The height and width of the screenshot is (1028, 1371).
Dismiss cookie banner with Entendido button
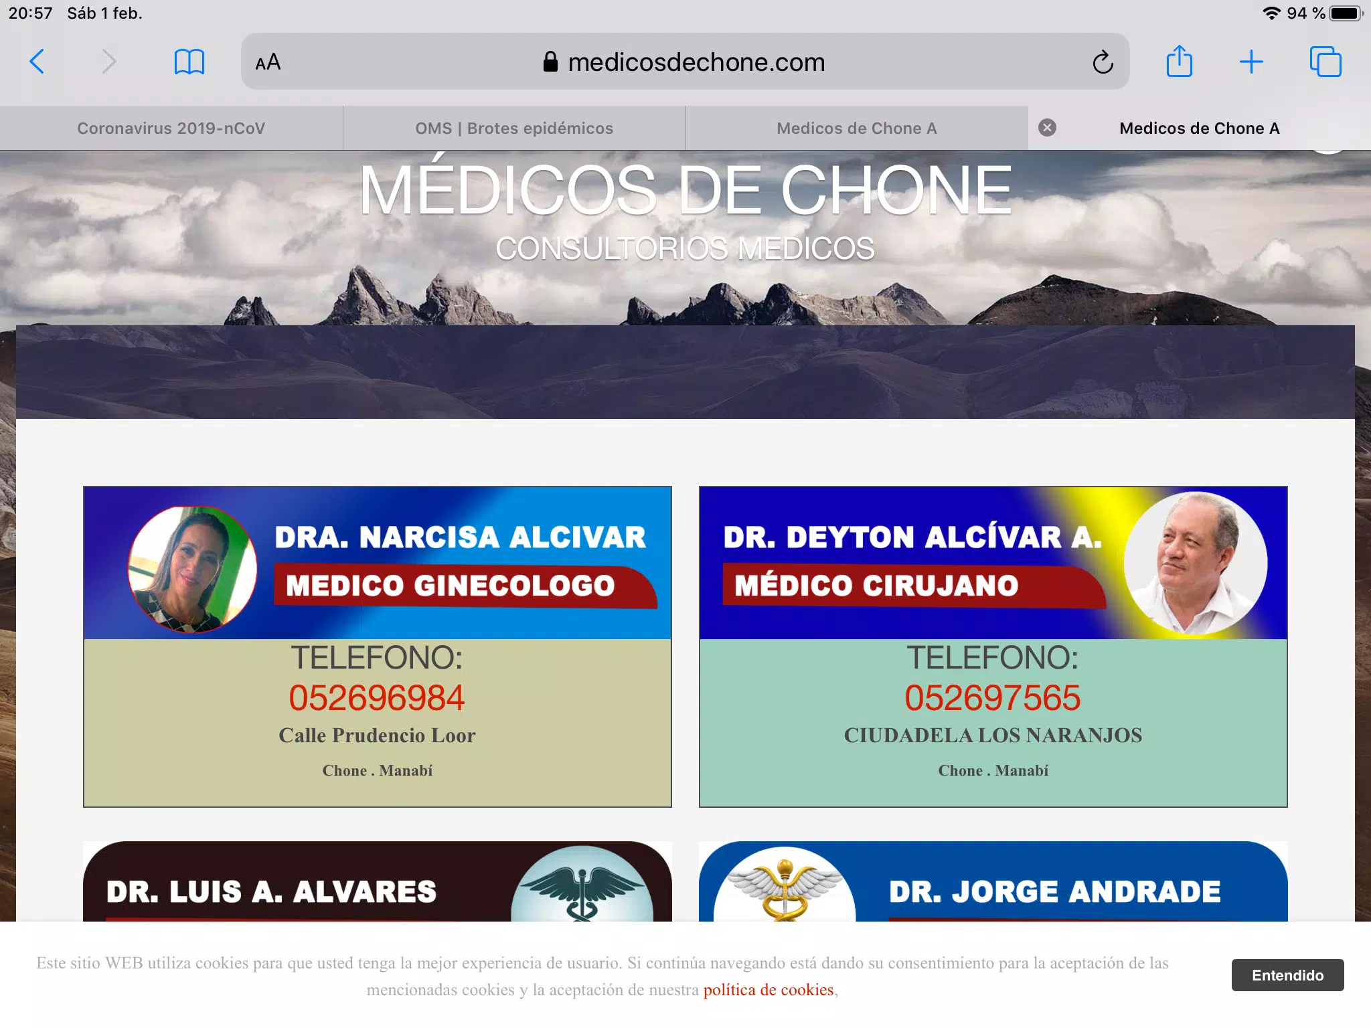click(x=1287, y=975)
